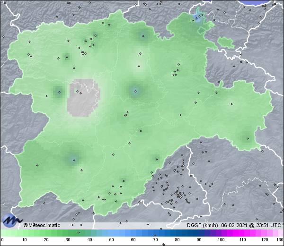
Task: Click the 10 value on the scale
Action: 25,240
